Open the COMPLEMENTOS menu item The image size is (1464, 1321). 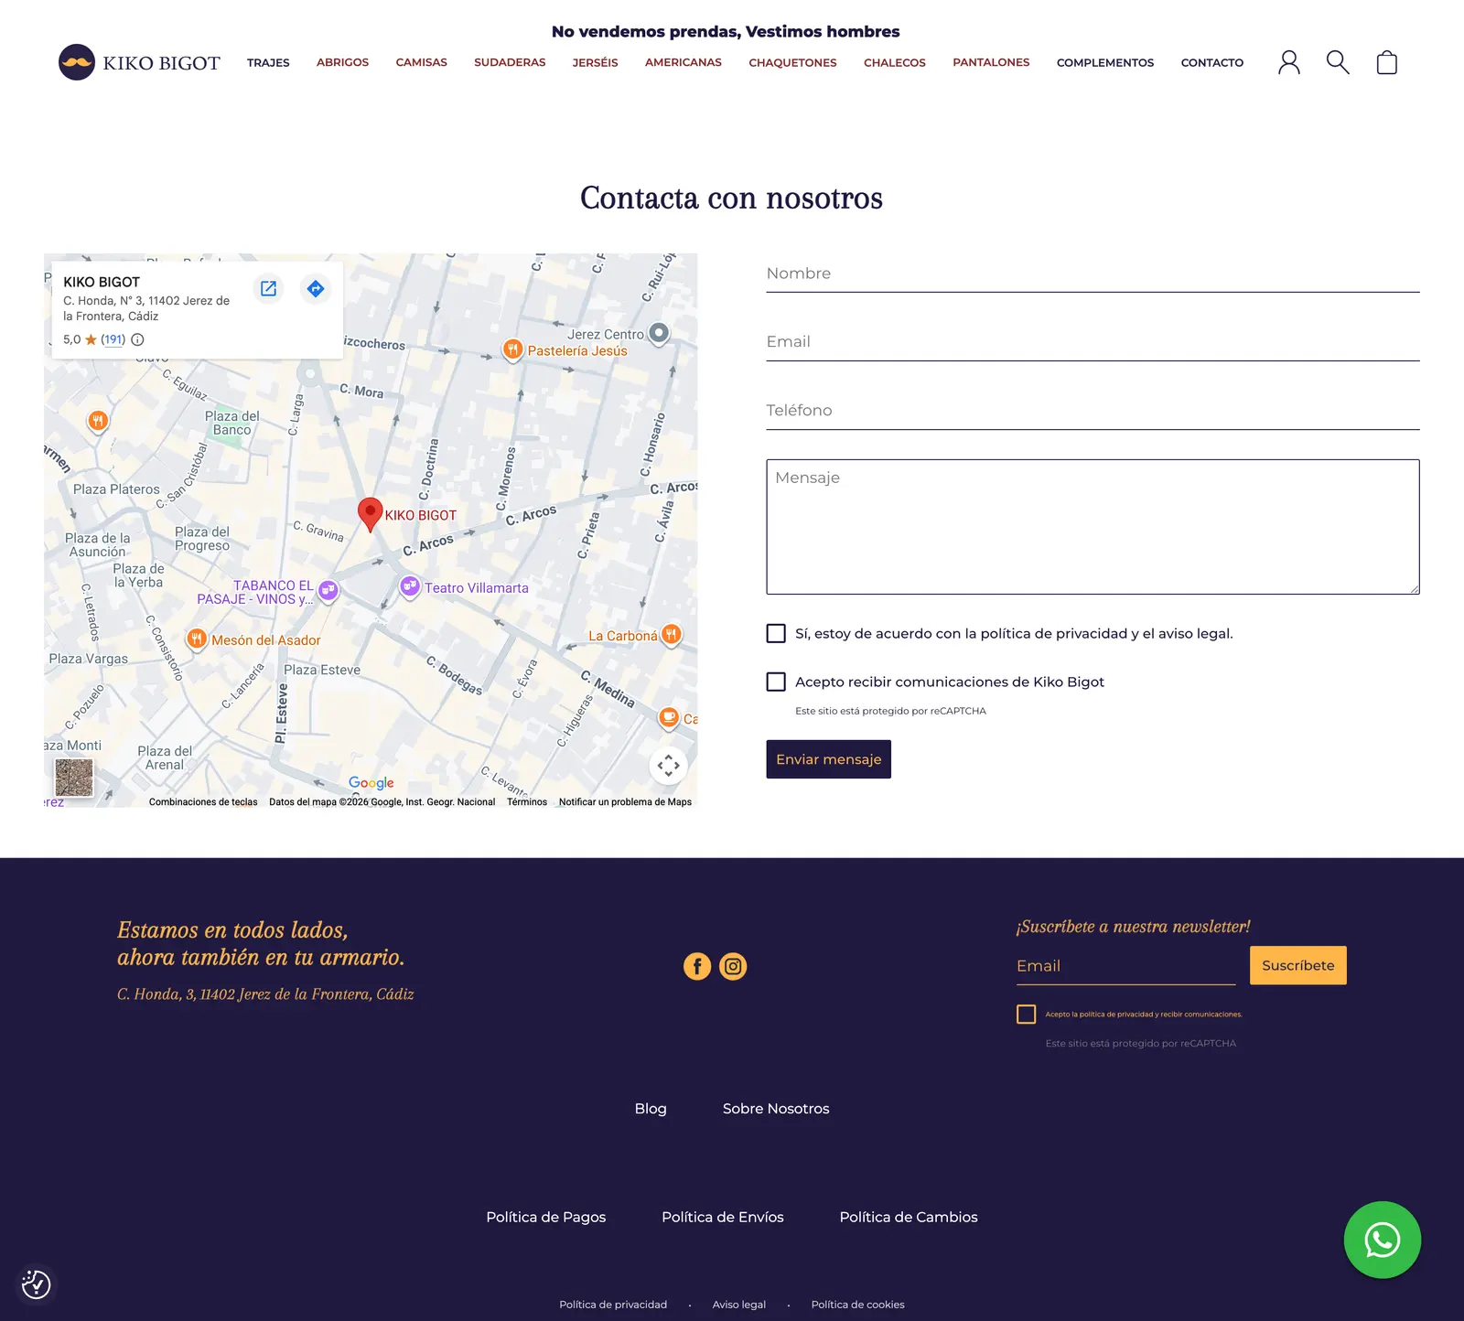(x=1105, y=62)
